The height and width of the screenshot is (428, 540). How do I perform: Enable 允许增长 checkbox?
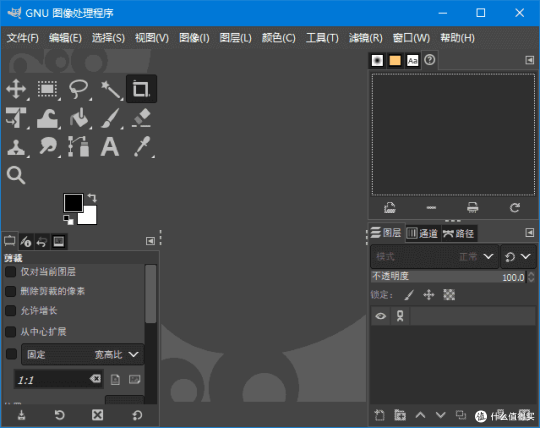[10, 311]
